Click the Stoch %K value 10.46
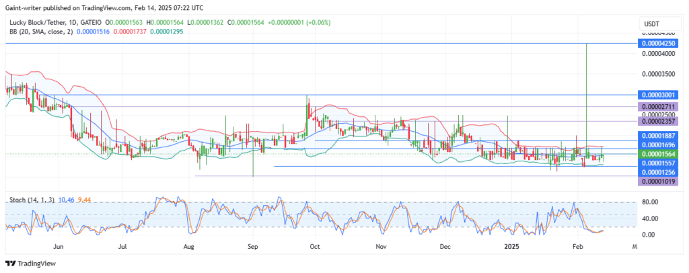 coord(65,200)
